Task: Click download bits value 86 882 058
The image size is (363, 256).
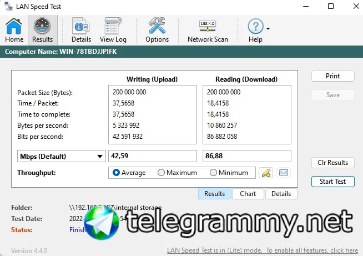Action: (x=222, y=137)
